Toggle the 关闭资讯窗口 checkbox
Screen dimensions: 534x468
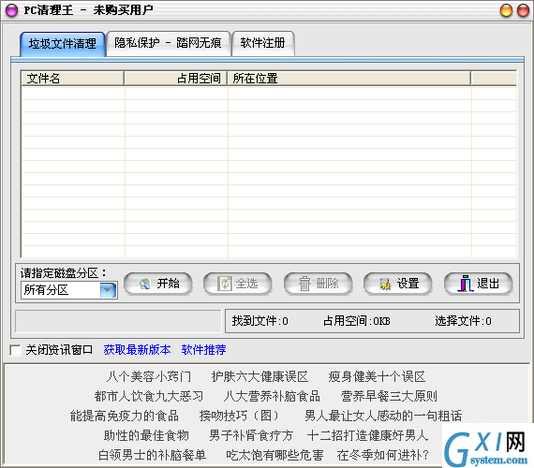point(15,350)
